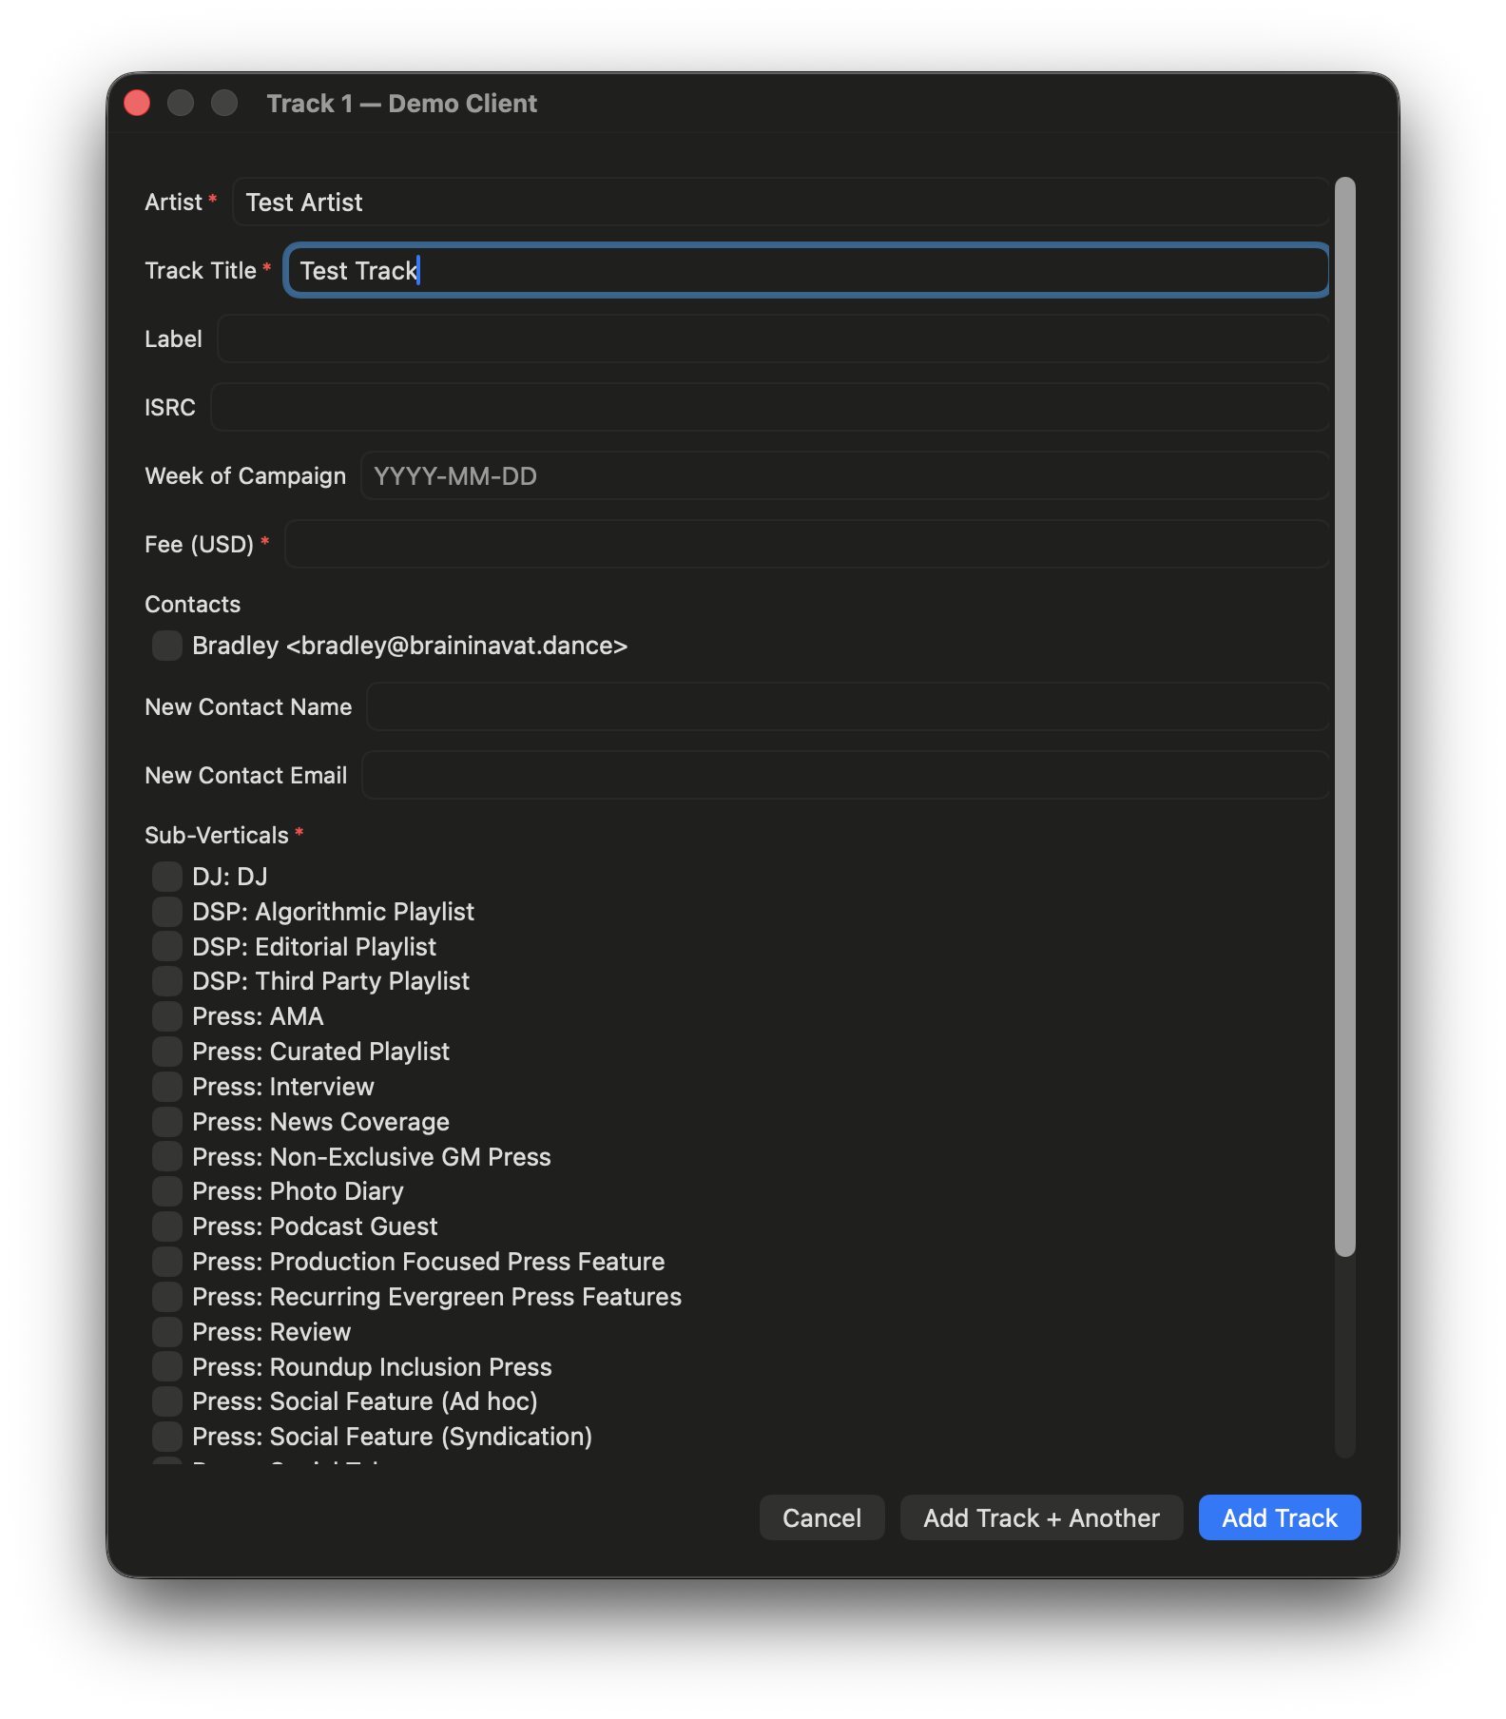Screen dimensions: 1506x1719
Task: Tick Press: Non-Exclusive GM Press
Action: coord(167,1157)
